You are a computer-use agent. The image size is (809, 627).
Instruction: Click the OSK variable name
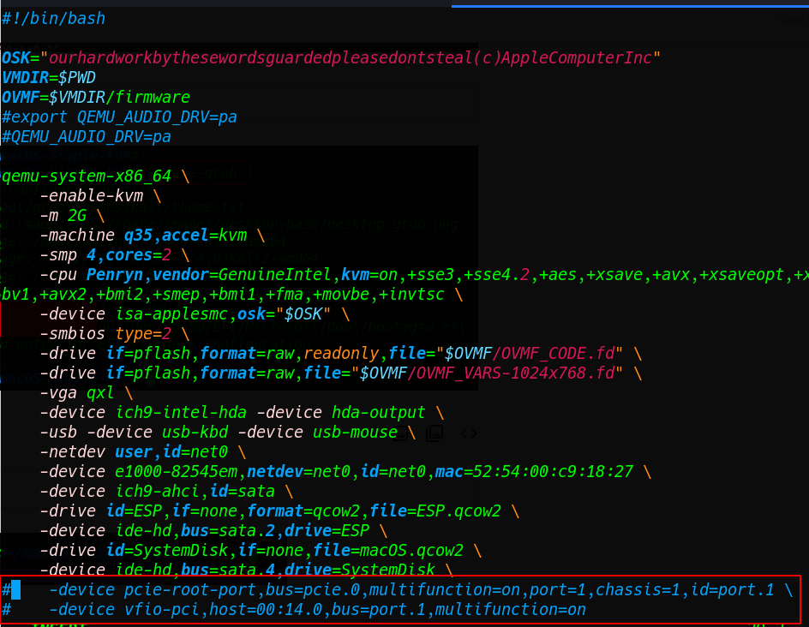click(x=15, y=57)
